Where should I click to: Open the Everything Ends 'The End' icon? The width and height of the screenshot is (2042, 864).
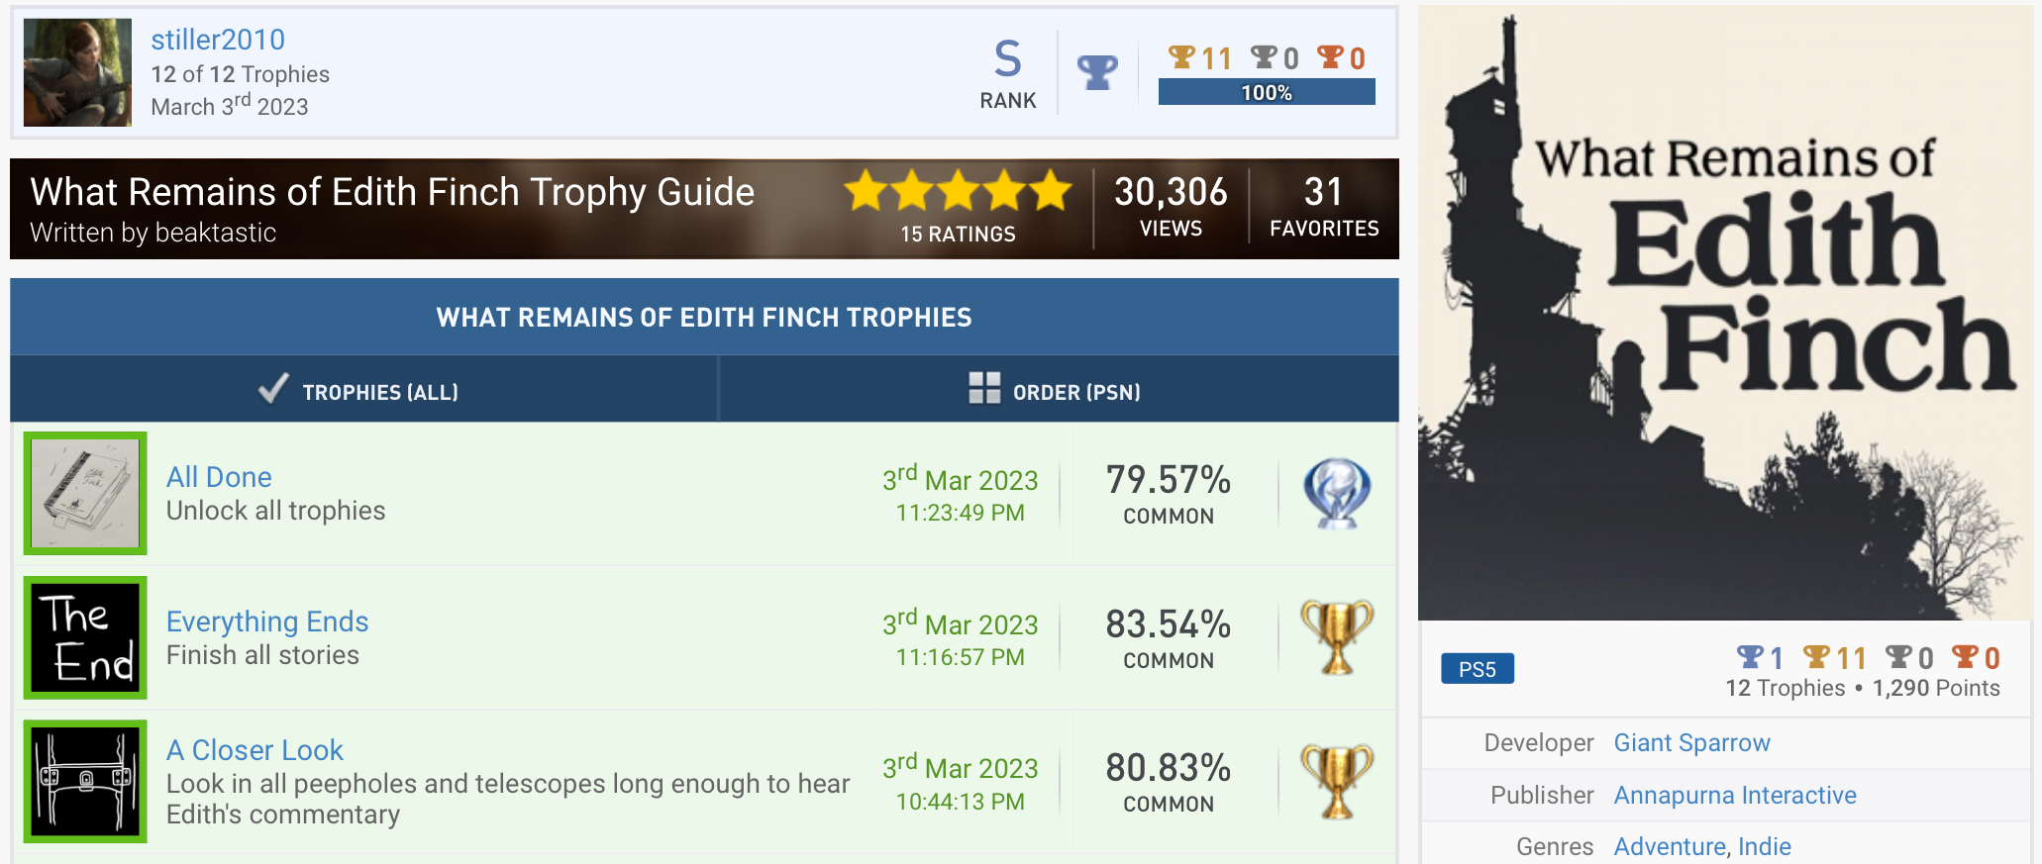(85, 637)
